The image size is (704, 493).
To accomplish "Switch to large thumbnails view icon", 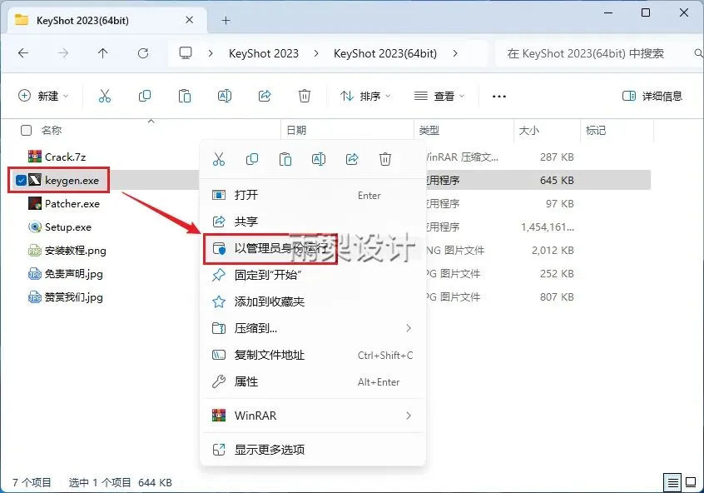I will pos(691,483).
